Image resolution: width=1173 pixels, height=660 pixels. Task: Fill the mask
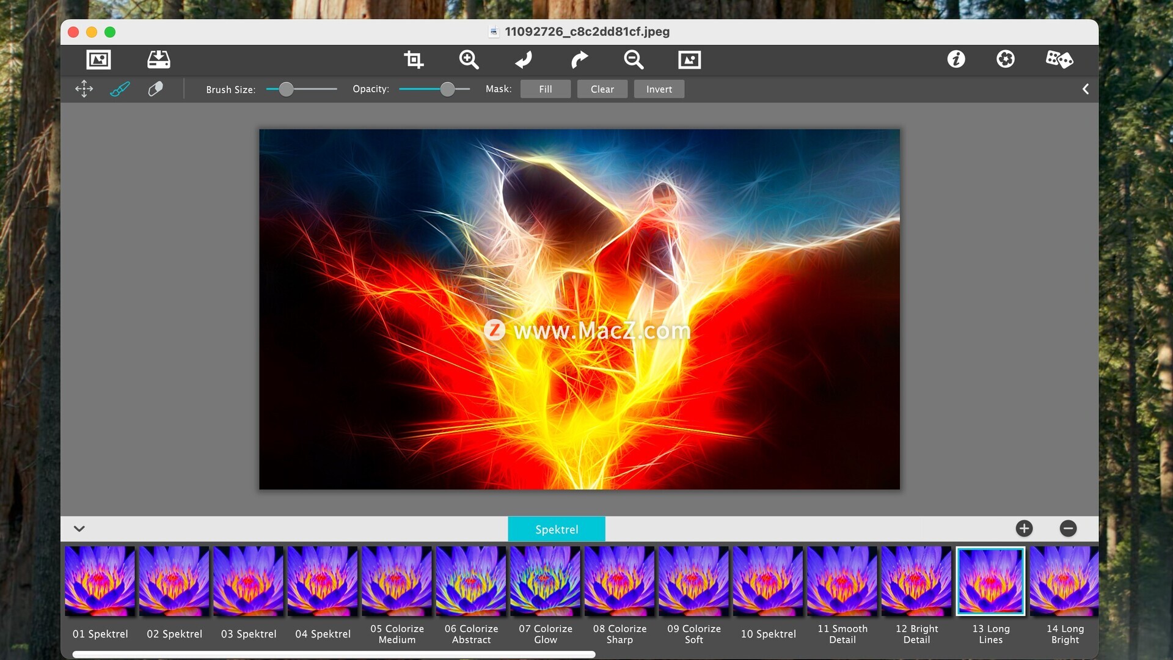[546, 89]
